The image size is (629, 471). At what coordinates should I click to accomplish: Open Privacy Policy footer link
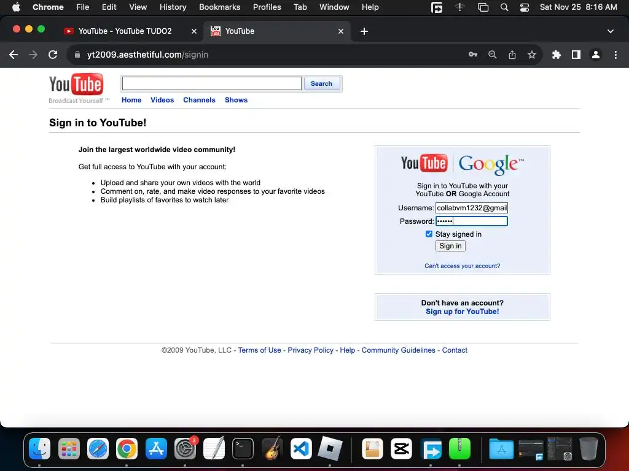click(x=310, y=350)
